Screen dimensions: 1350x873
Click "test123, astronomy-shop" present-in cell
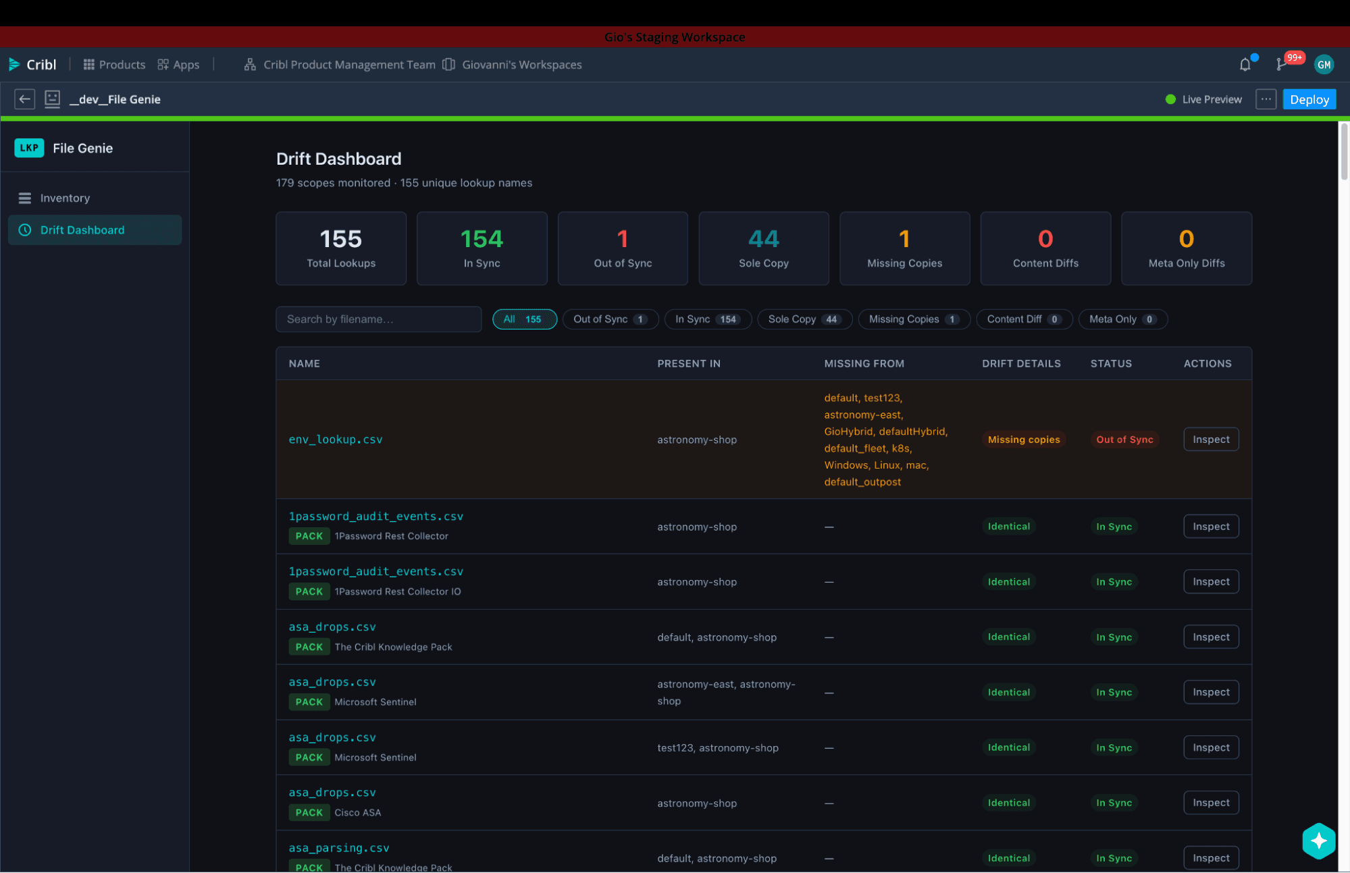[x=718, y=748]
